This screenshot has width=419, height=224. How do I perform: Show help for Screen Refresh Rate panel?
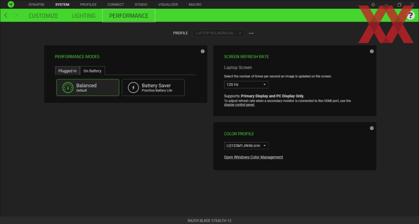click(372, 51)
